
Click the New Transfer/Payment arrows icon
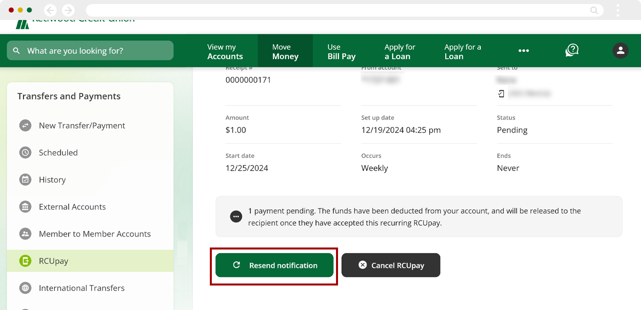tap(25, 125)
